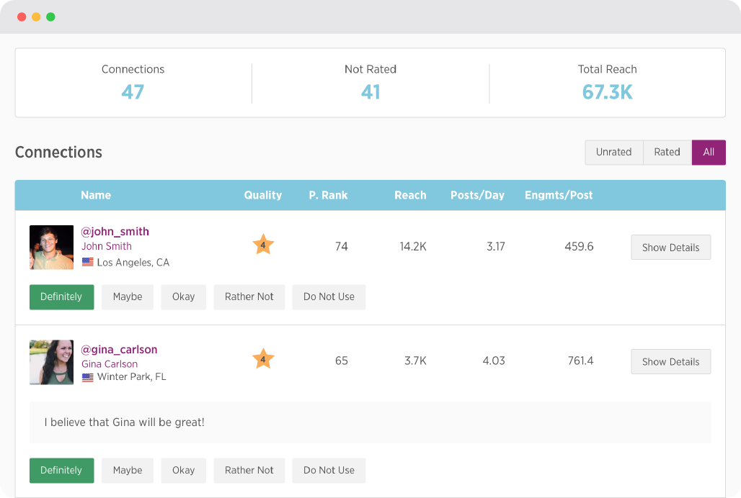Rate John Smith as Maybe

(128, 297)
